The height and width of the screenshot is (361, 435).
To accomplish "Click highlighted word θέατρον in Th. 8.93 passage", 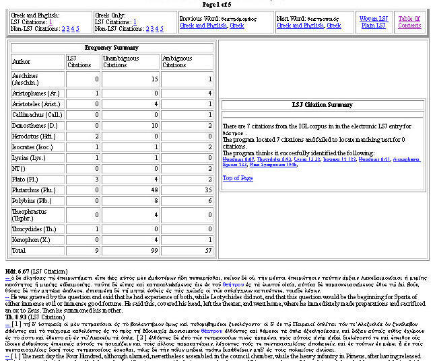I will 211,331.
